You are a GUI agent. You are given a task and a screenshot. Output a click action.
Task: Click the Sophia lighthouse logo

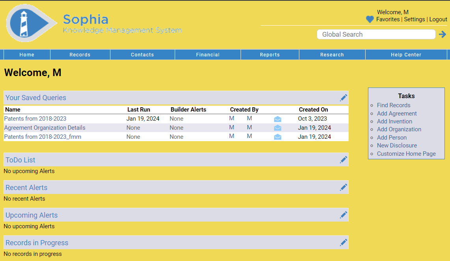pyautogui.click(x=31, y=23)
